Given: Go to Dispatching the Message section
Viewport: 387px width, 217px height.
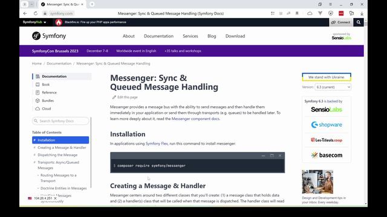Looking at the screenshot, I should tap(57, 155).
